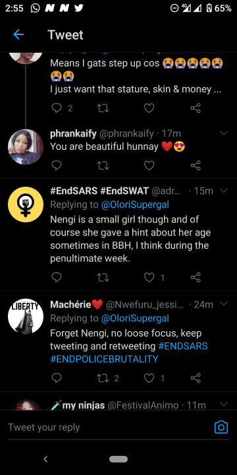This screenshot has height=475, width=237.
Task: Reply to phrankaify's tweet
Action: point(57,166)
